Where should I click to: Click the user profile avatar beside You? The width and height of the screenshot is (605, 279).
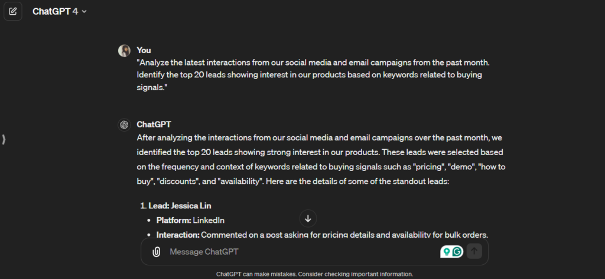click(124, 51)
